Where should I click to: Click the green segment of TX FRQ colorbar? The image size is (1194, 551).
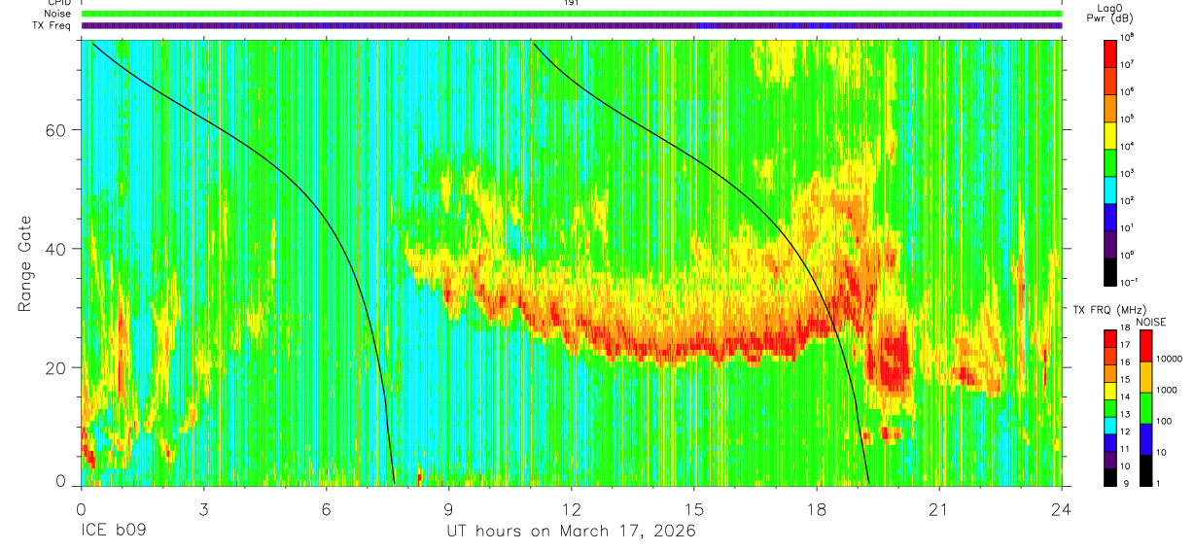[1109, 408]
